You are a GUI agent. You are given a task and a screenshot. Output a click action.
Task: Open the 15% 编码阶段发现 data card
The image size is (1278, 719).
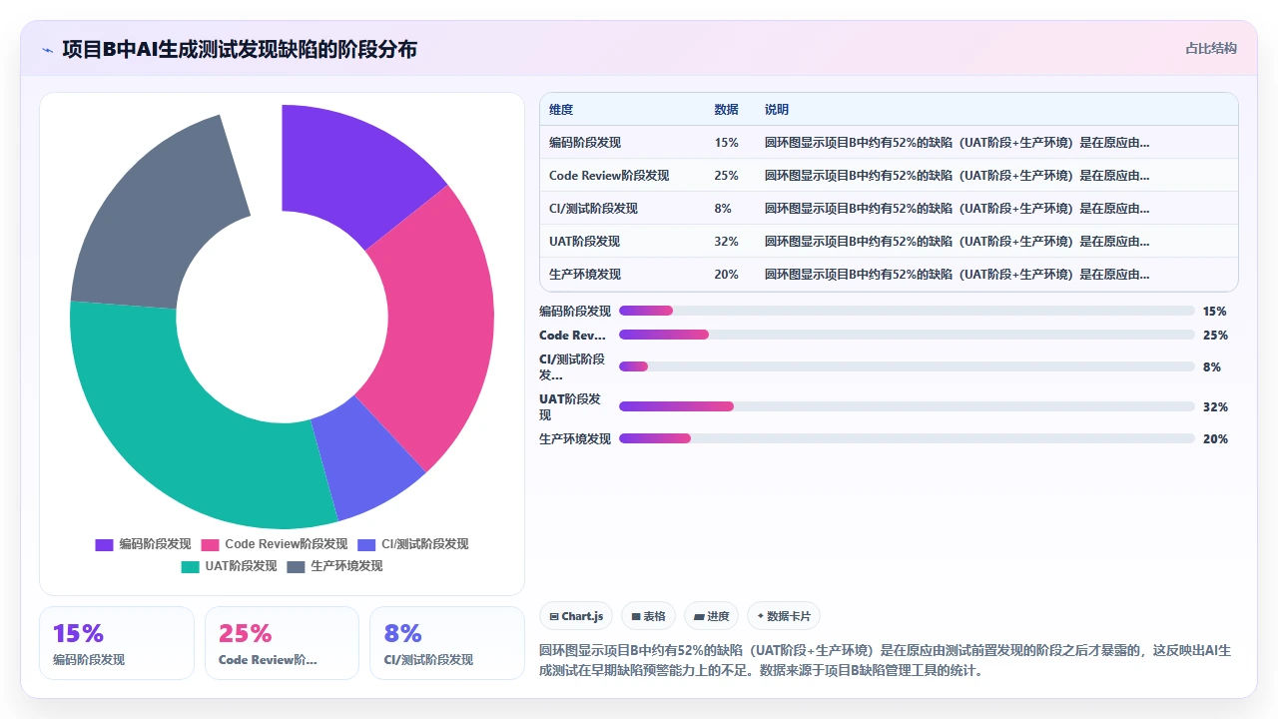(117, 643)
